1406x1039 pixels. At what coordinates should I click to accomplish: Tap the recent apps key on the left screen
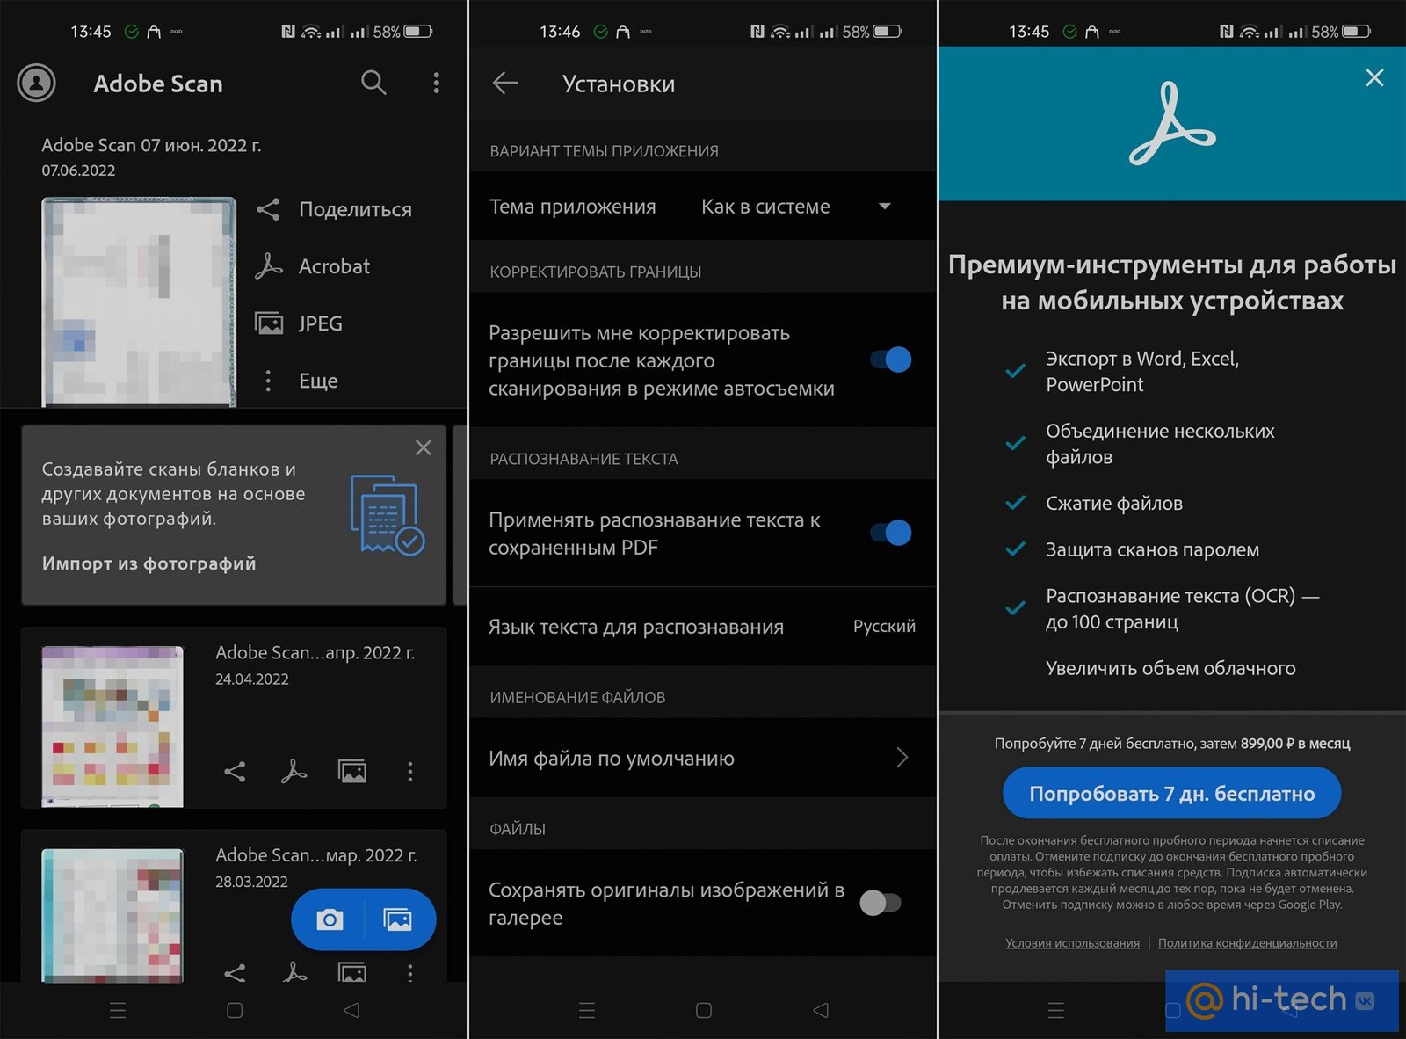pyautogui.click(x=118, y=1011)
